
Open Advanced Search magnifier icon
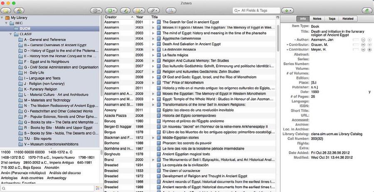(x=170, y=10)
